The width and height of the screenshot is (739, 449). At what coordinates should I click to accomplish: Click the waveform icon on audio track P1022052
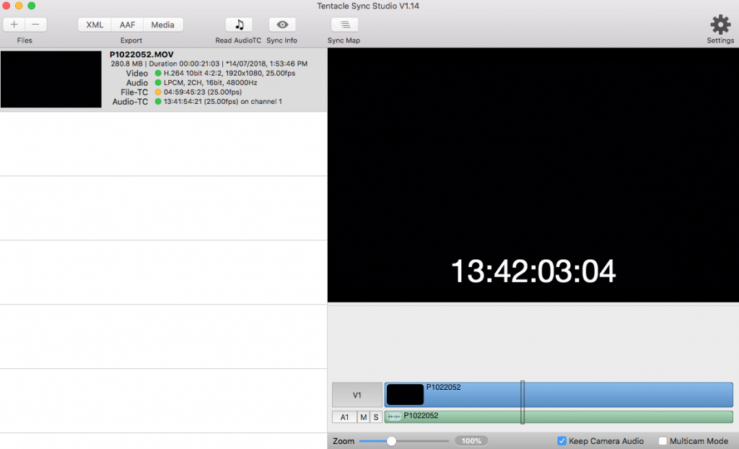pyautogui.click(x=394, y=417)
